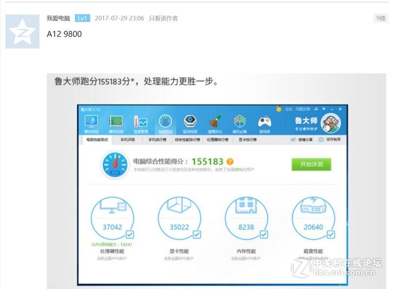Click the green total score 155183
This screenshot has height=289, width=393.
(x=207, y=161)
